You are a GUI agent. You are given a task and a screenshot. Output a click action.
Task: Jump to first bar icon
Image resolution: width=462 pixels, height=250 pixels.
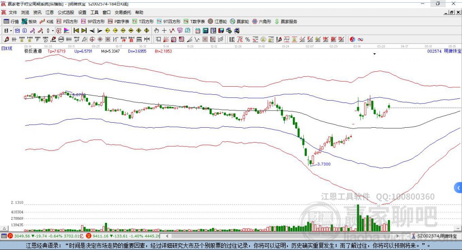(x=76, y=31)
